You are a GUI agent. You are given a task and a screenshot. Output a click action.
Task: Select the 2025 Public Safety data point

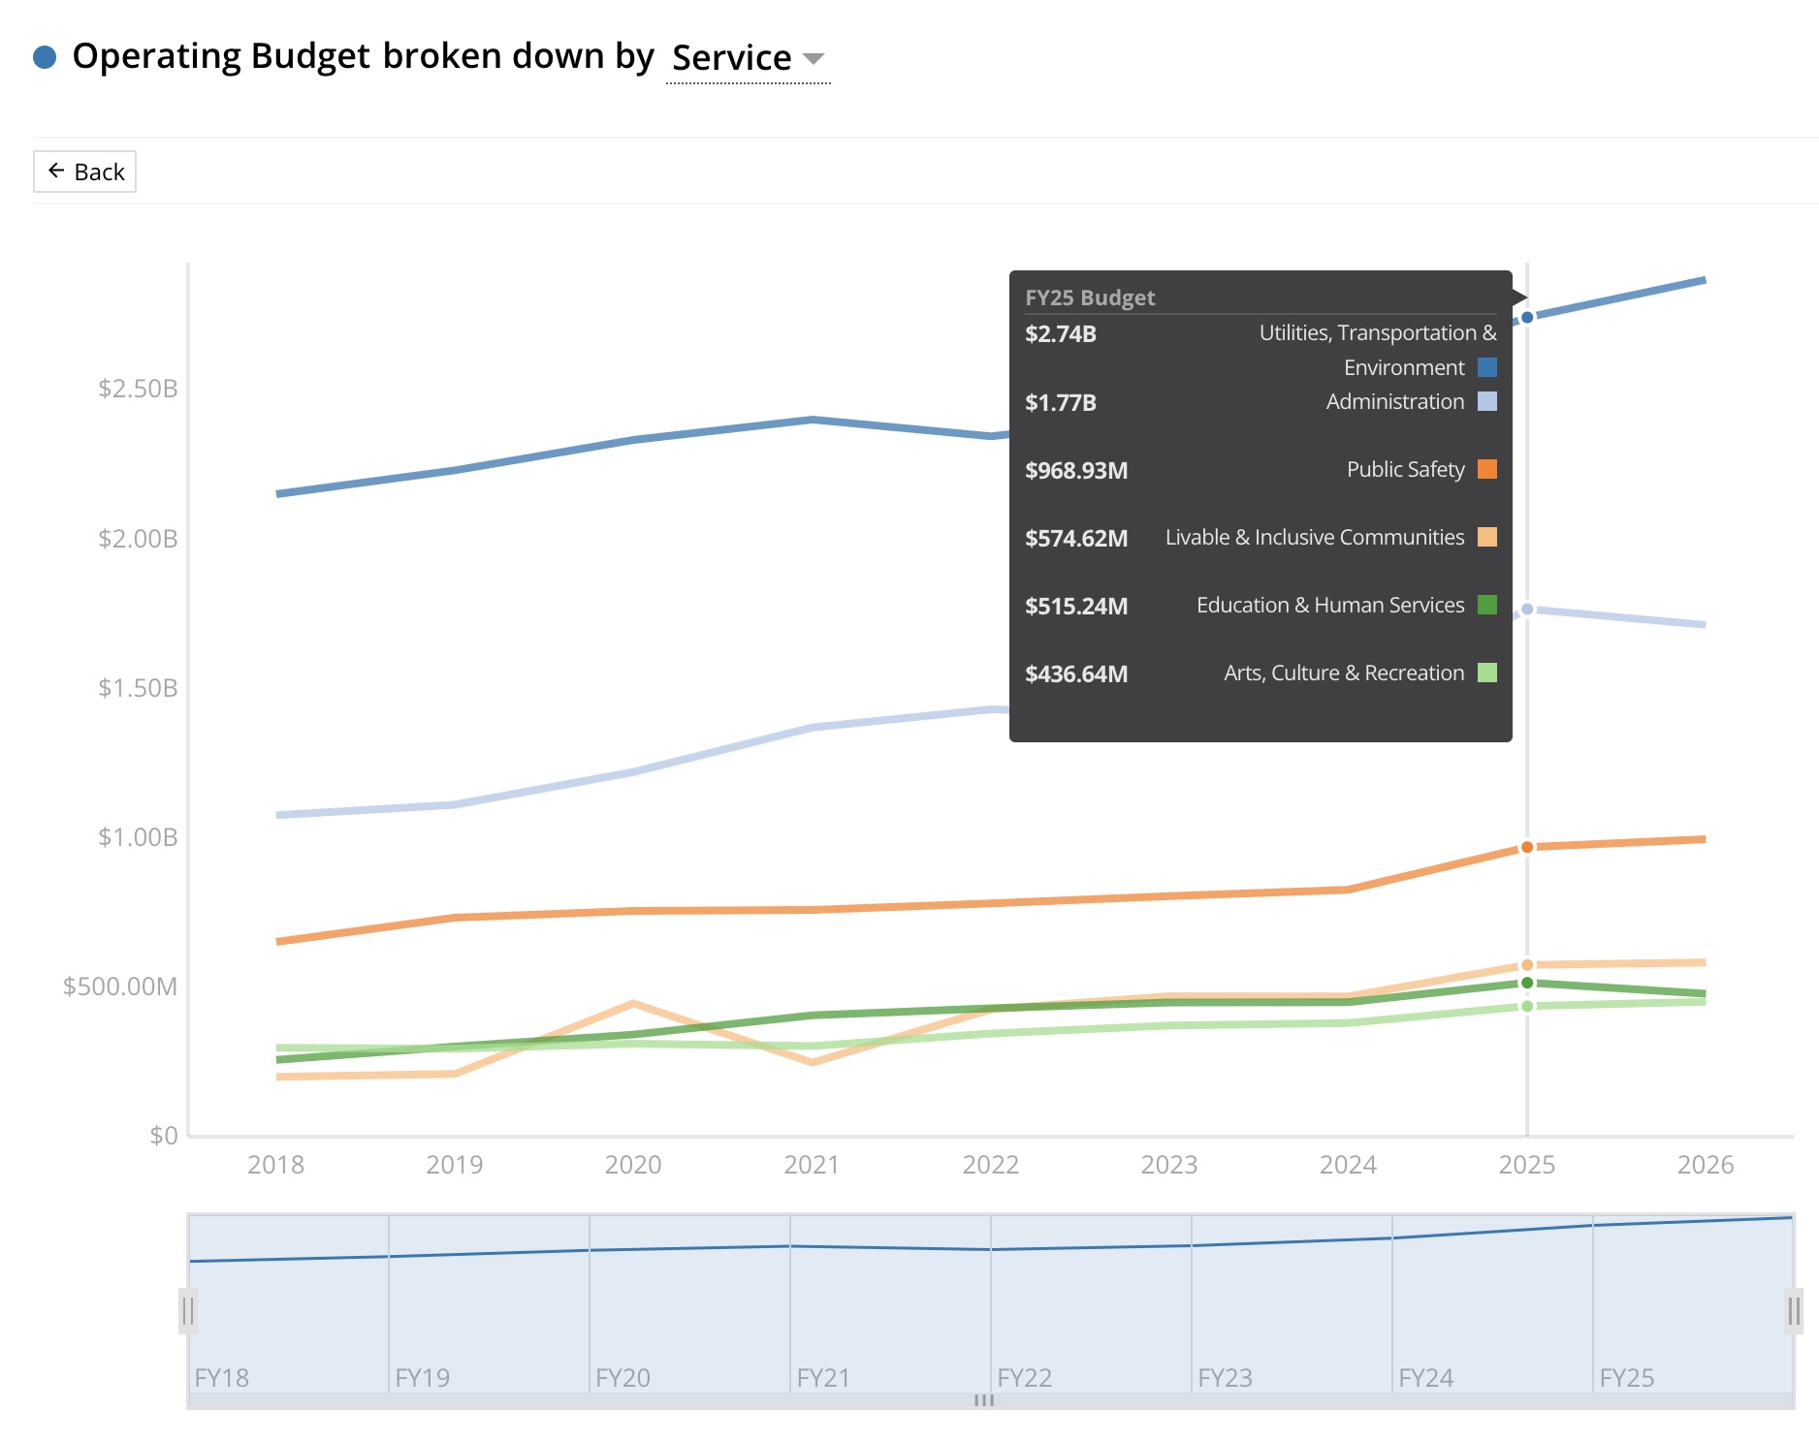point(1527,847)
